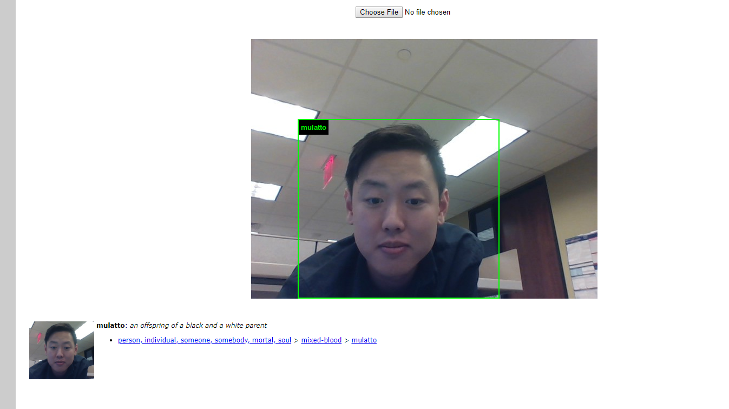Screen dimensions: 729x409
Task: Click the bullet point before the breadcrumb links
Action: click(111, 341)
